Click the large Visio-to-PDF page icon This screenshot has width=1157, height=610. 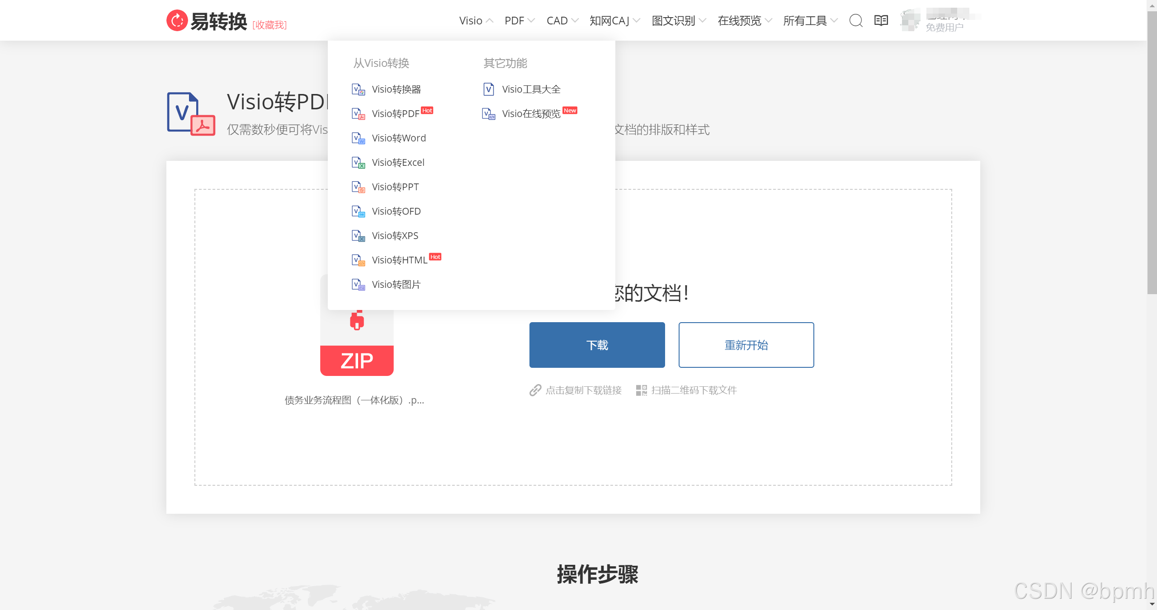191,114
